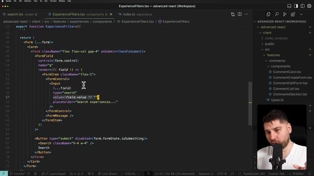314x176 pixels.
Task: Click Launchpad in the status bar
Action: coord(53,174)
